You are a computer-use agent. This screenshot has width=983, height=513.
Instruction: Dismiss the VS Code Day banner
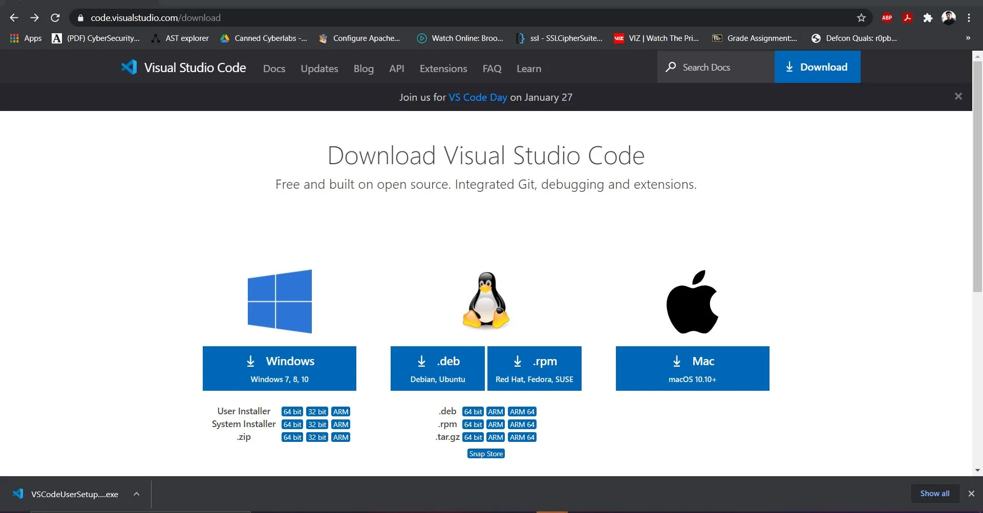(958, 96)
